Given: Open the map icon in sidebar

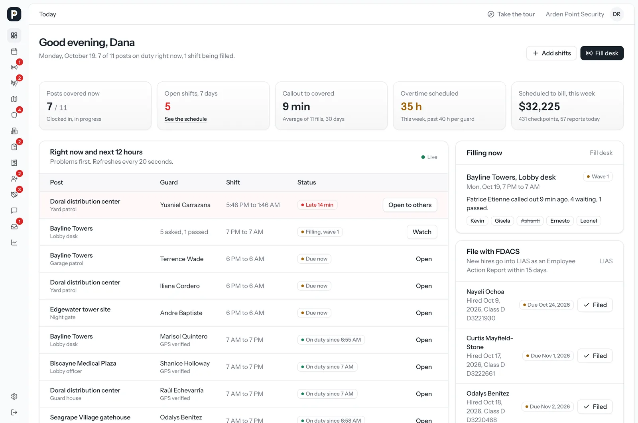Looking at the screenshot, I should click(14, 99).
